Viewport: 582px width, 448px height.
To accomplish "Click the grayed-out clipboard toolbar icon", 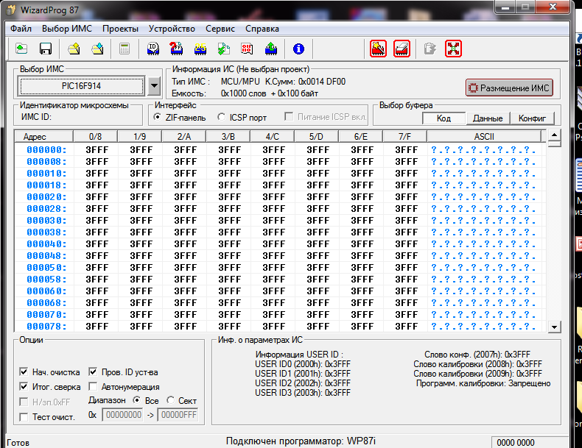I will [x=430, y=49].
